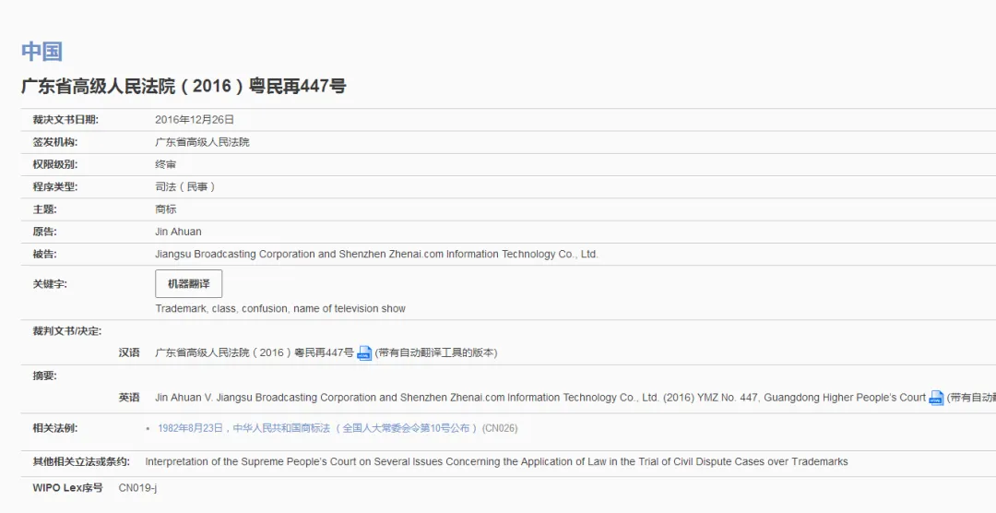Select the label 权限级别
Screen dimensions: 996x513
click(x=55, y=164)
